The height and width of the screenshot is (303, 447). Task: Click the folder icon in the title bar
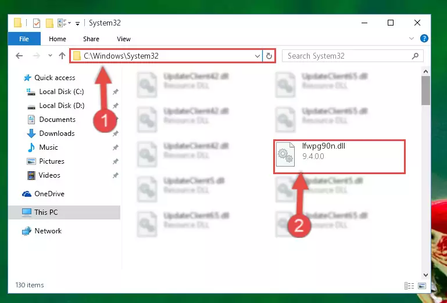(17, 23)
